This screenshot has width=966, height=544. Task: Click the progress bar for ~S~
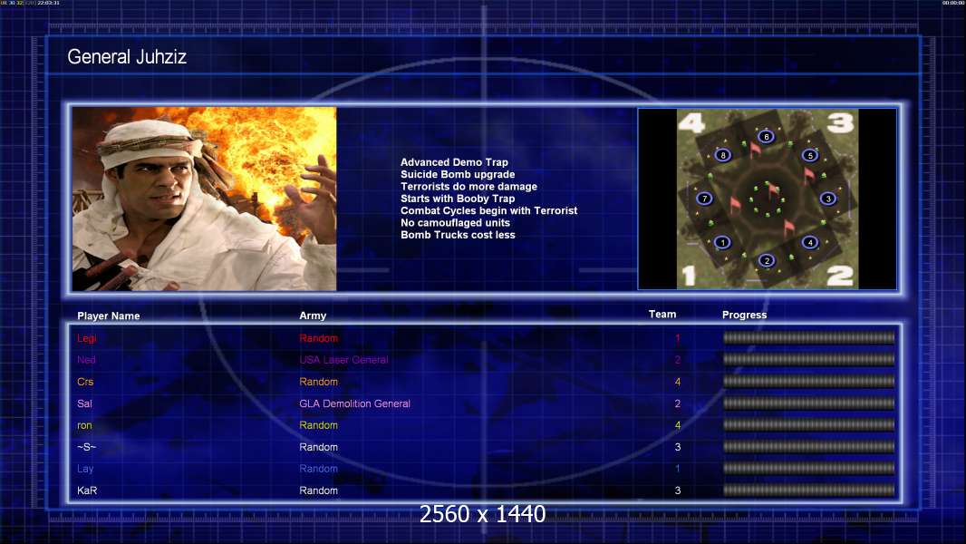(x=809, y=447)
